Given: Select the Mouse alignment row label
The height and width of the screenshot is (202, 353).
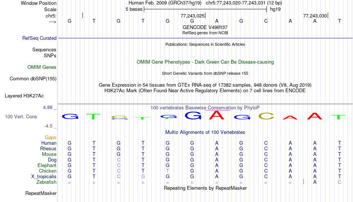Looking at the screenshot, I should click(x=49, y=154).
